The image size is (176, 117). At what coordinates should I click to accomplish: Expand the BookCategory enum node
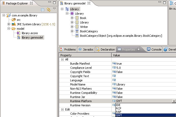[72, 31]
